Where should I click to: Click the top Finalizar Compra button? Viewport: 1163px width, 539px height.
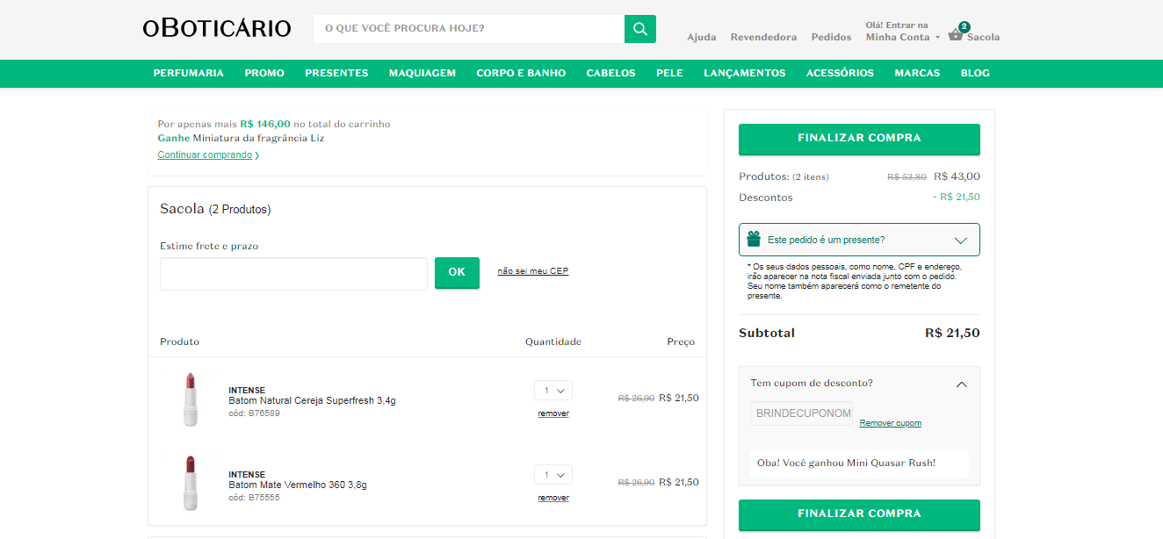[x=859, y=139]
